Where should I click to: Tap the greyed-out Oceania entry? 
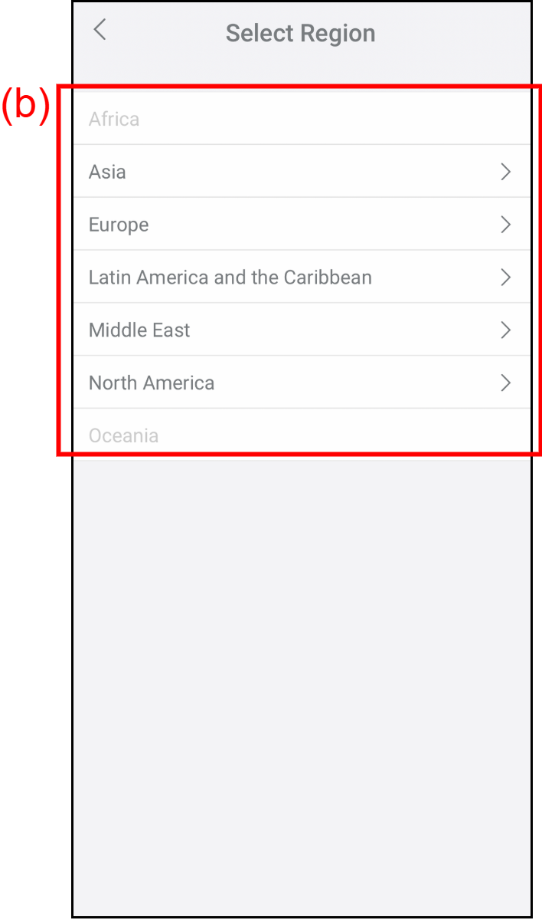tap(123, 435)
